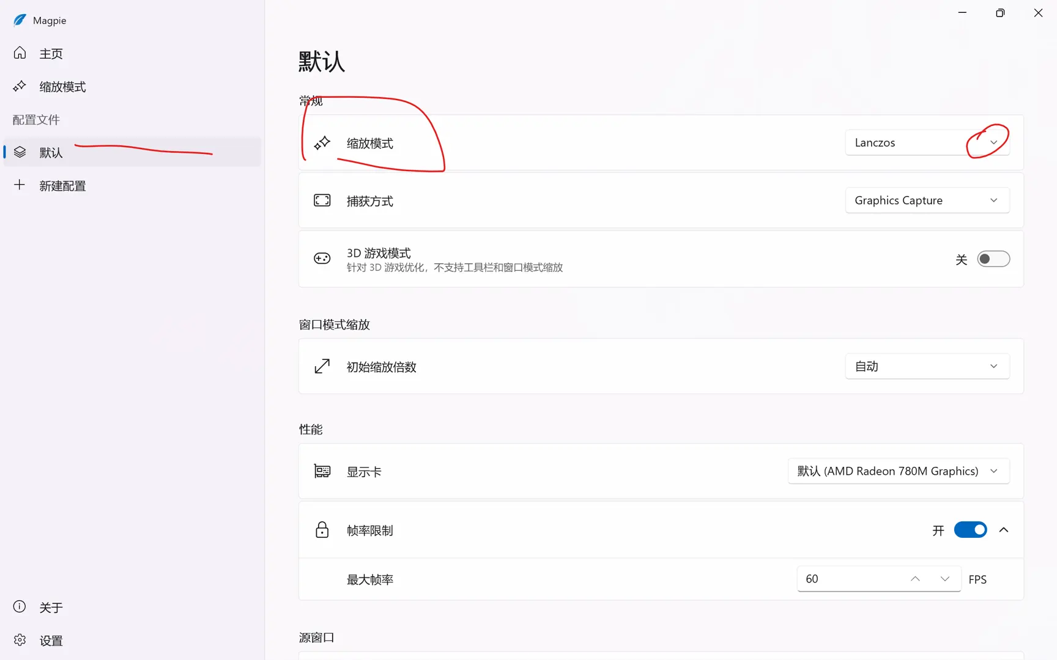Open the 关于 about page

click(x=132, y=607)
